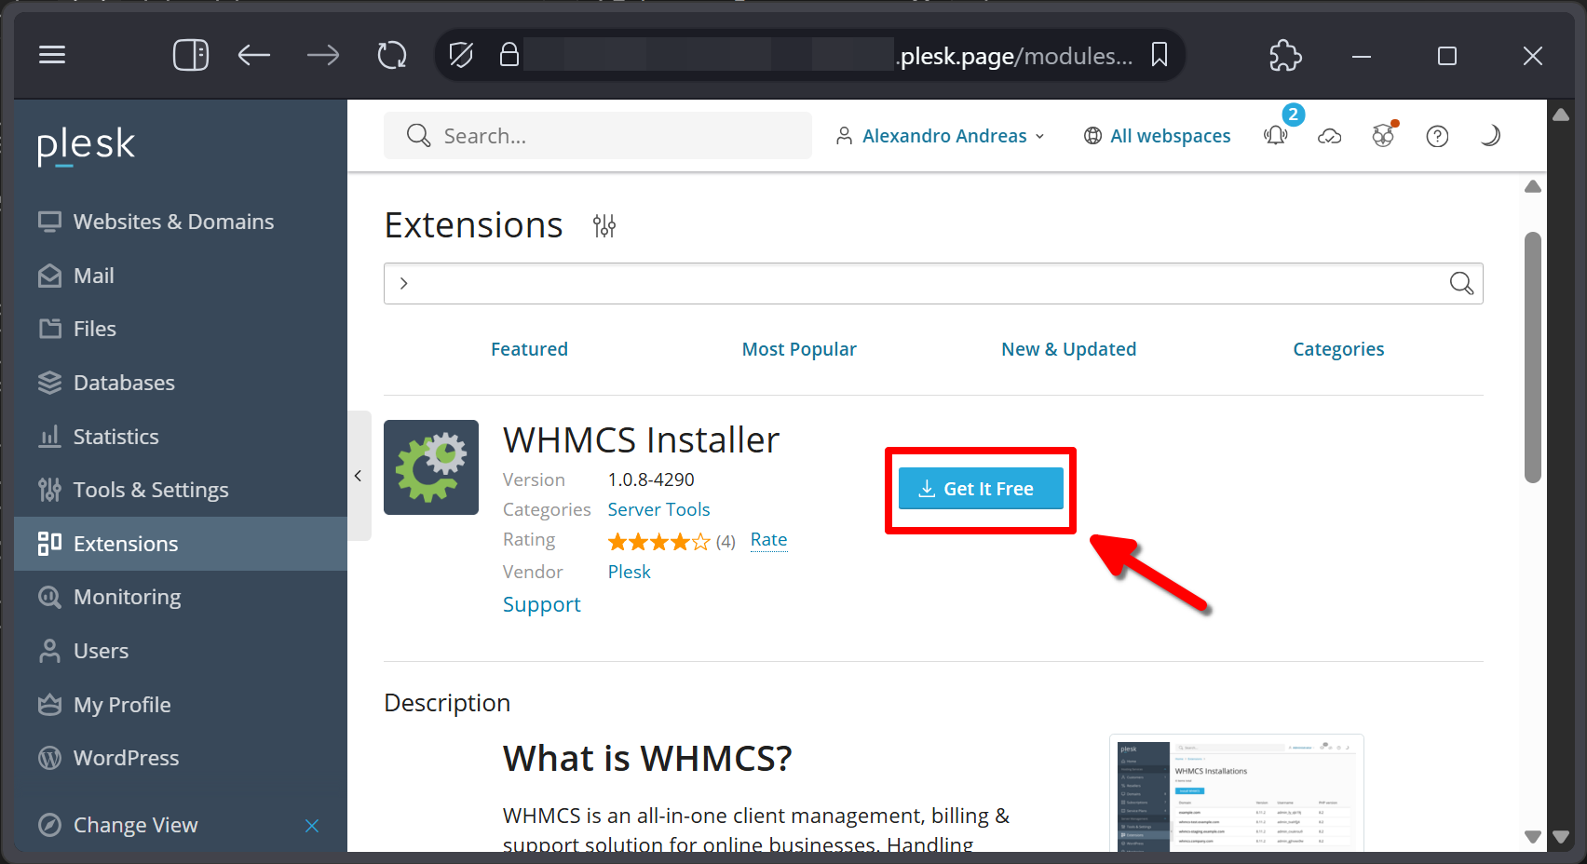Click the inner scrollbar up arrow
This screenshot has width=1587, height=864.
(x=1533, y=187)
